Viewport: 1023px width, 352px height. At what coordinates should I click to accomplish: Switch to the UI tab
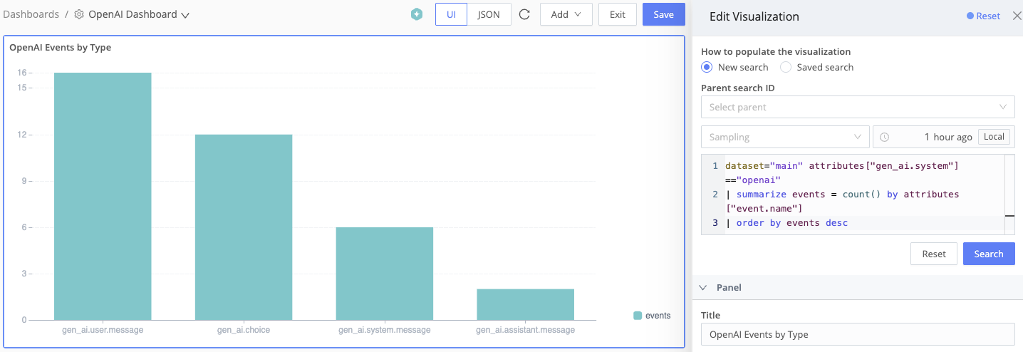tap(452, 14)
